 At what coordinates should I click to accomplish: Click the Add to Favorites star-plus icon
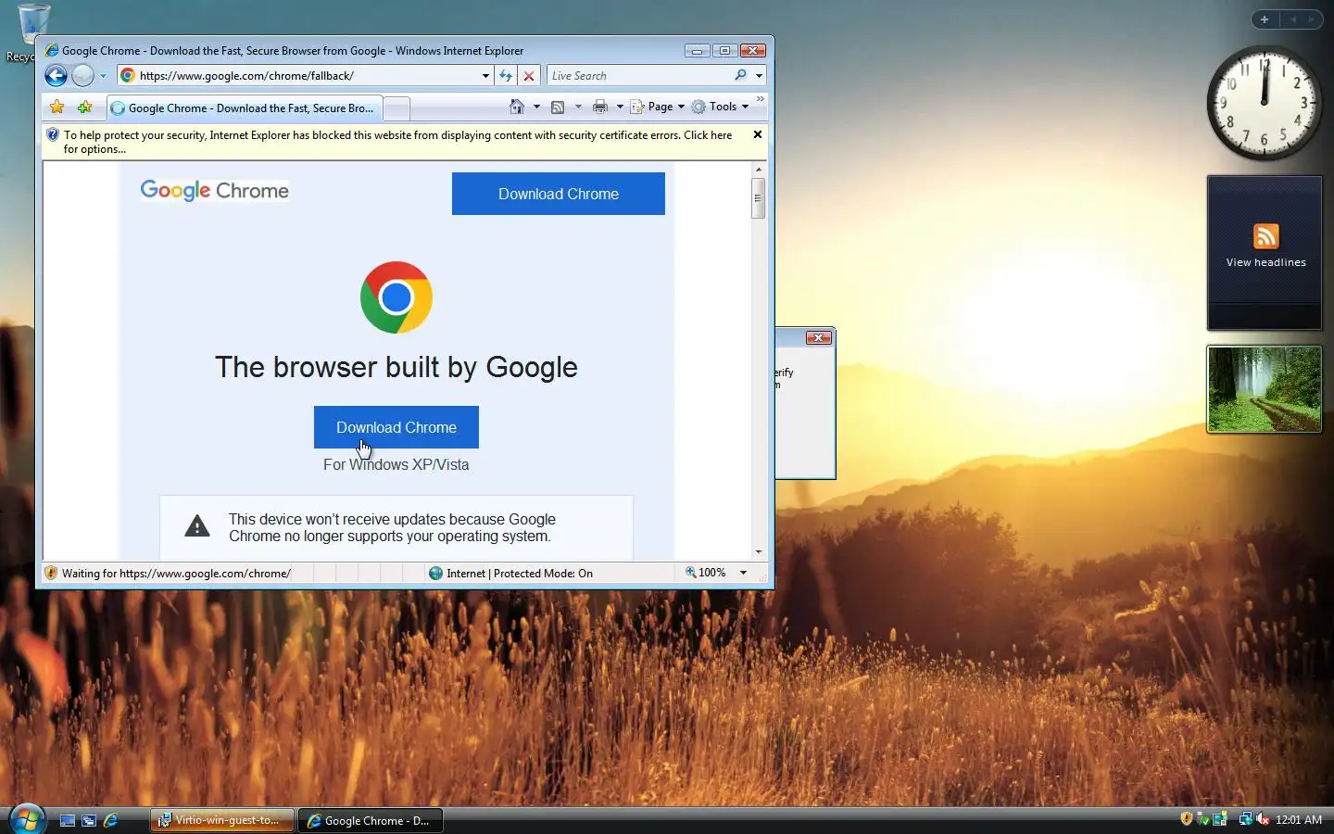click(x=85, y=107)
